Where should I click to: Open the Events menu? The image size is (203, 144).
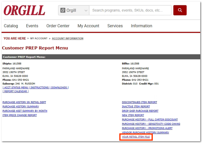[x=32, y=26]
